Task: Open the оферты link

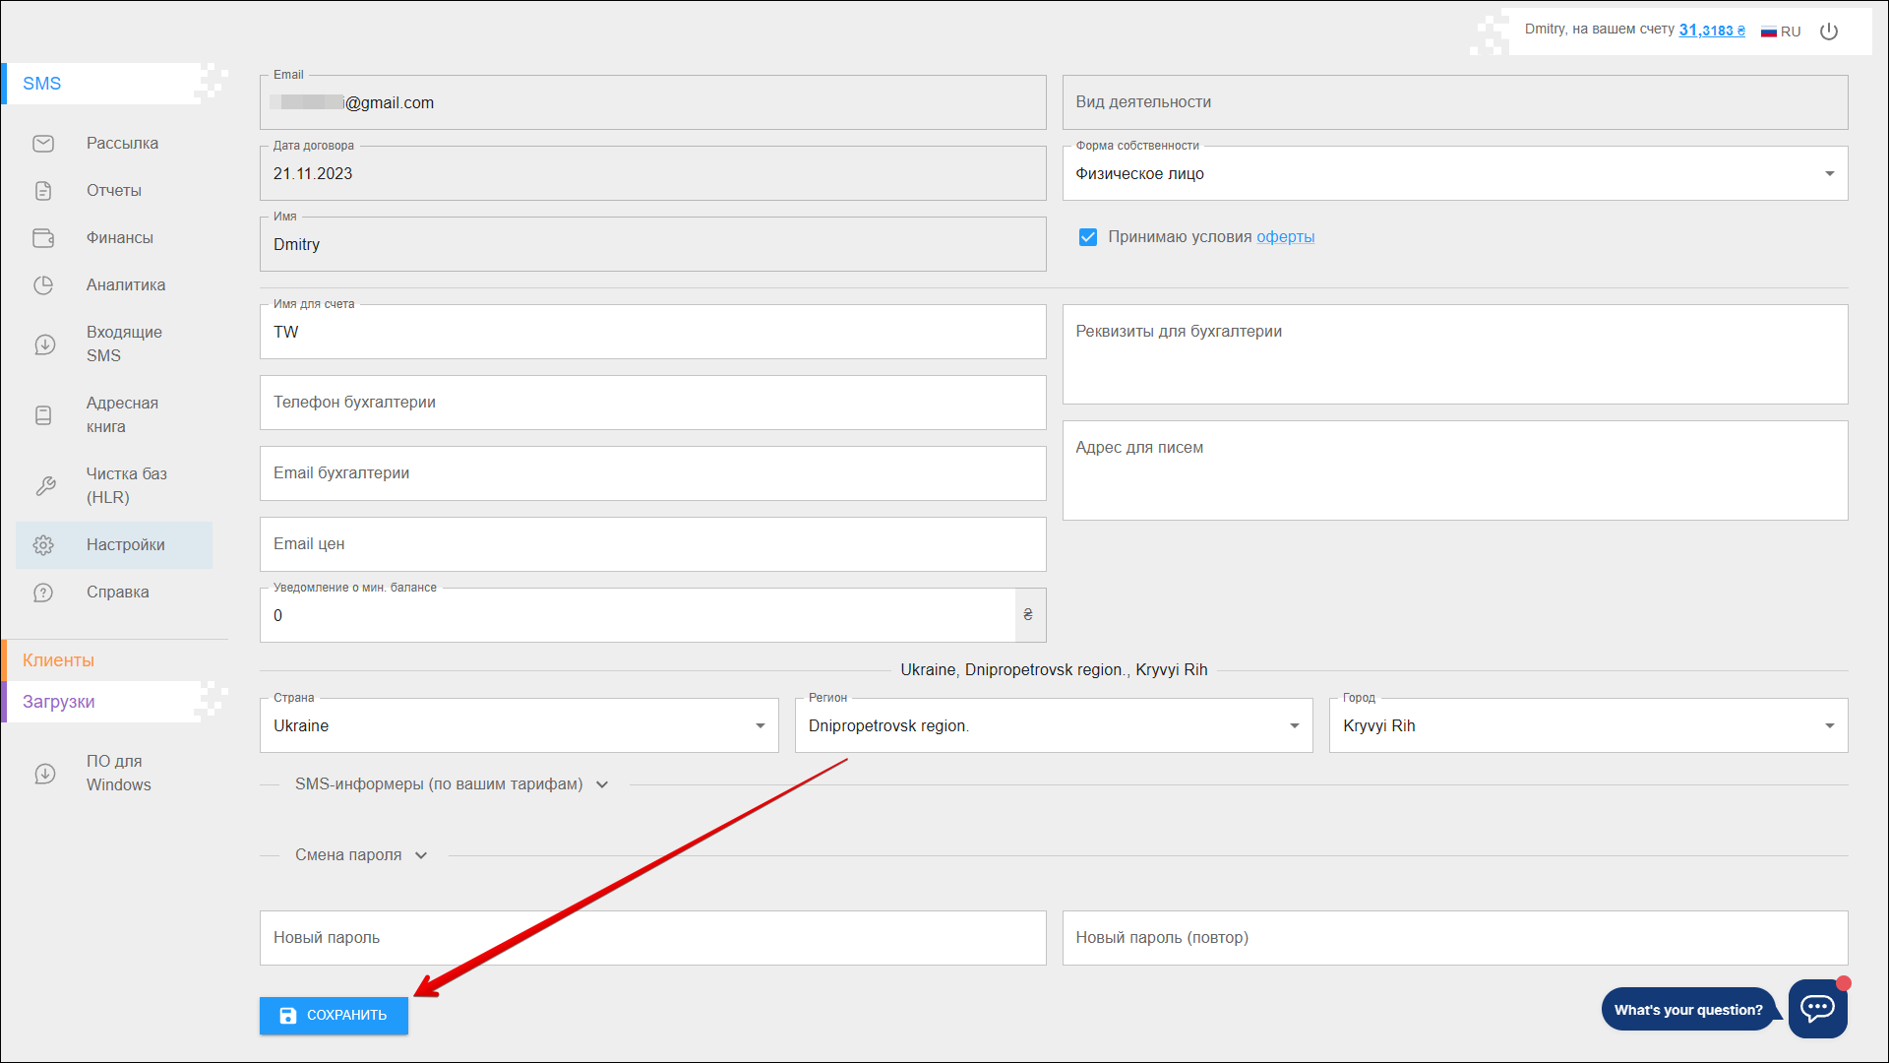Action: click(x=1285, y=237)
